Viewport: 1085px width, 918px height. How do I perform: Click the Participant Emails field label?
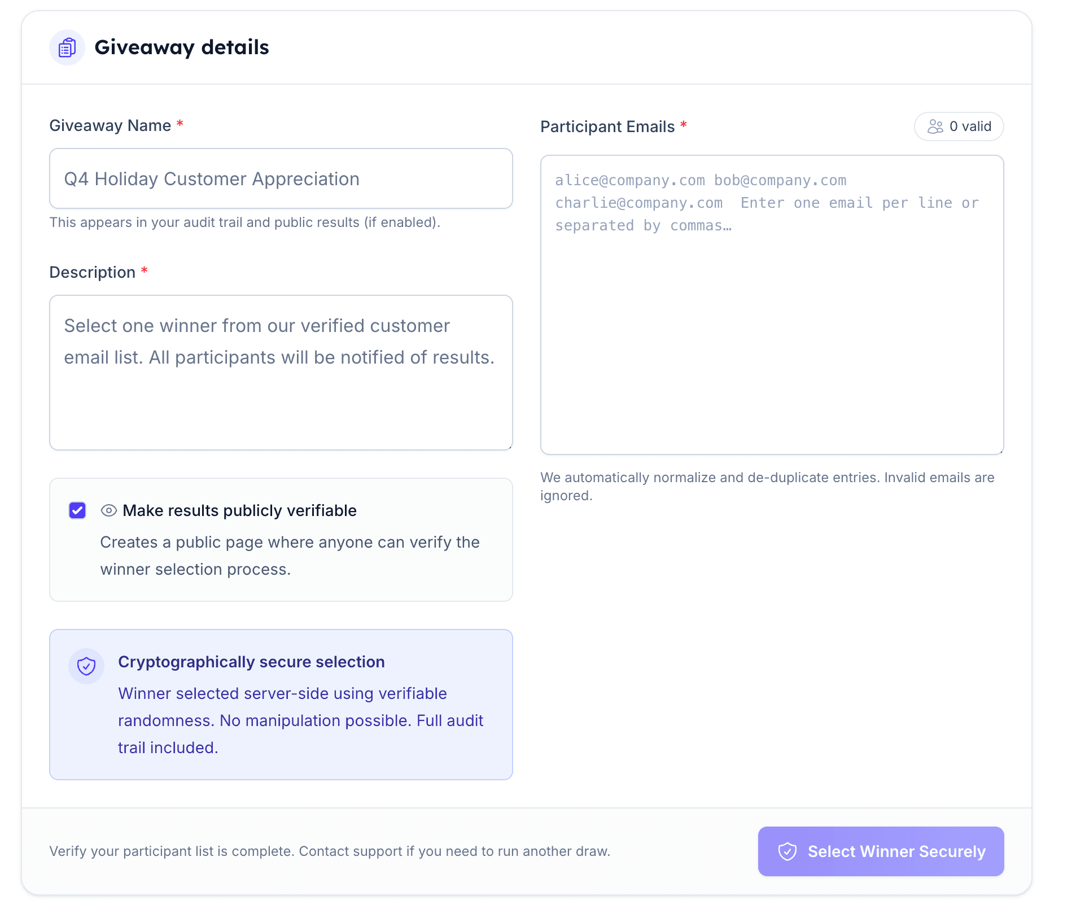click(608, 126)
